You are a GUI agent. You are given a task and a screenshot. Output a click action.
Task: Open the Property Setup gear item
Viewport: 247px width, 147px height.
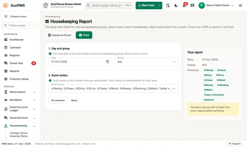tap(20, 79)
